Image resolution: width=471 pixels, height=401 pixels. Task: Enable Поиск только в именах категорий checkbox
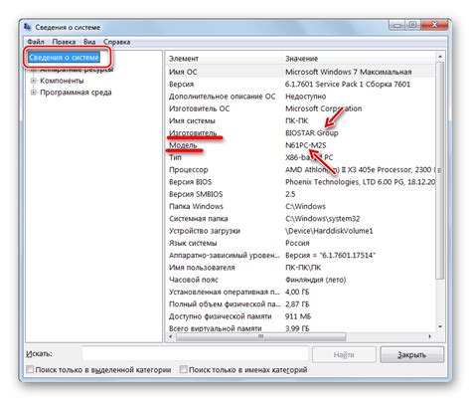click(x=183, y=369)
